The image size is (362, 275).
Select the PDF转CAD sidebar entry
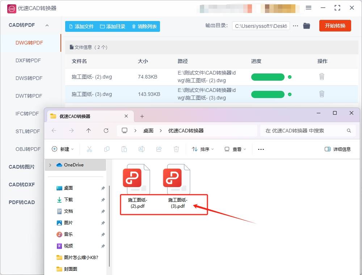(x=21, y=202)
